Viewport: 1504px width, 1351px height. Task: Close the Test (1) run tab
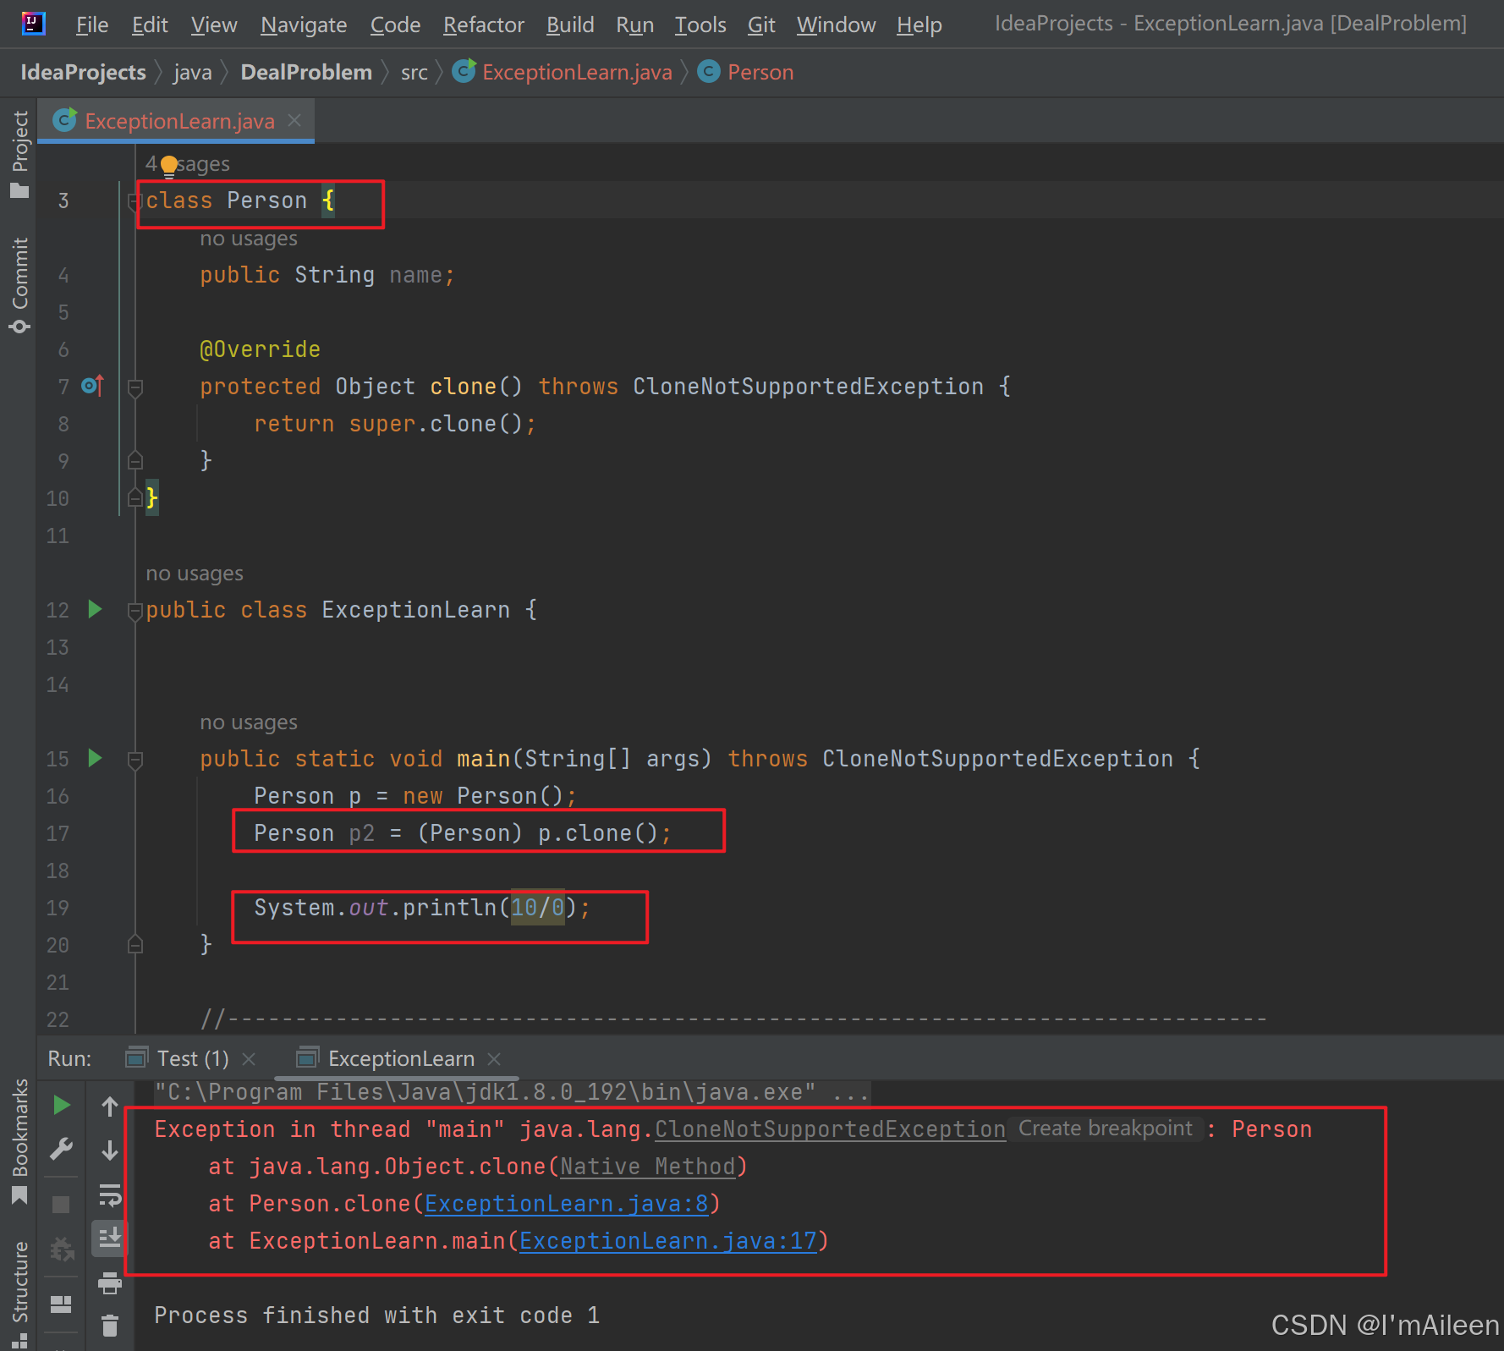249,1058
